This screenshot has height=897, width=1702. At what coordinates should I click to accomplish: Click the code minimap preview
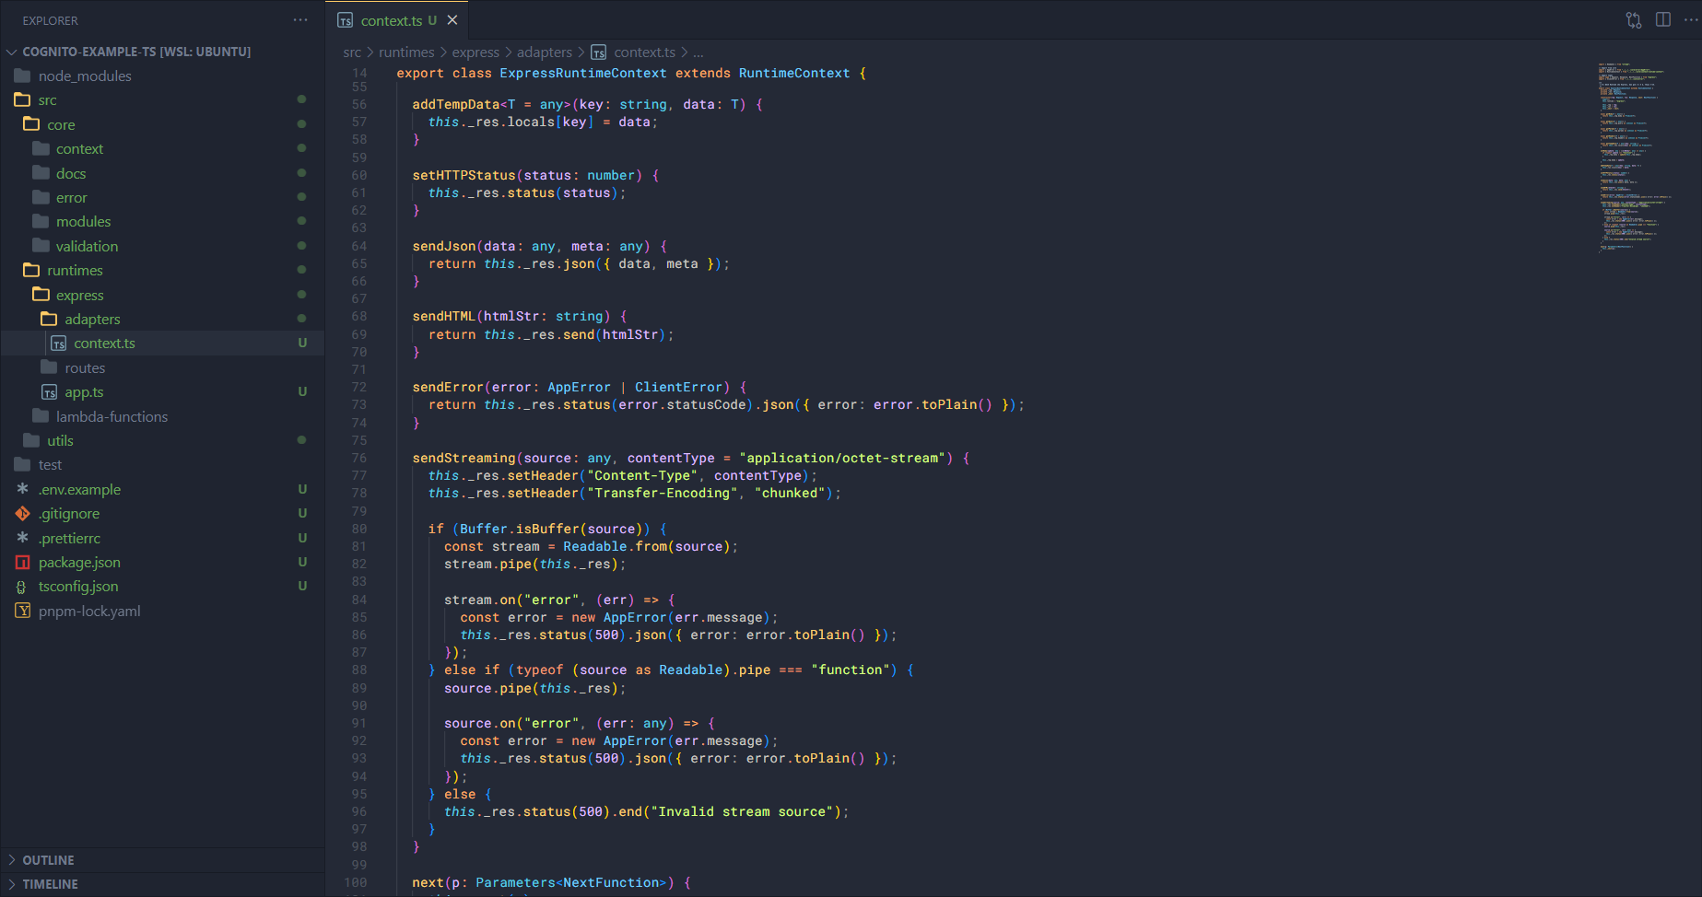(1636, 157)
